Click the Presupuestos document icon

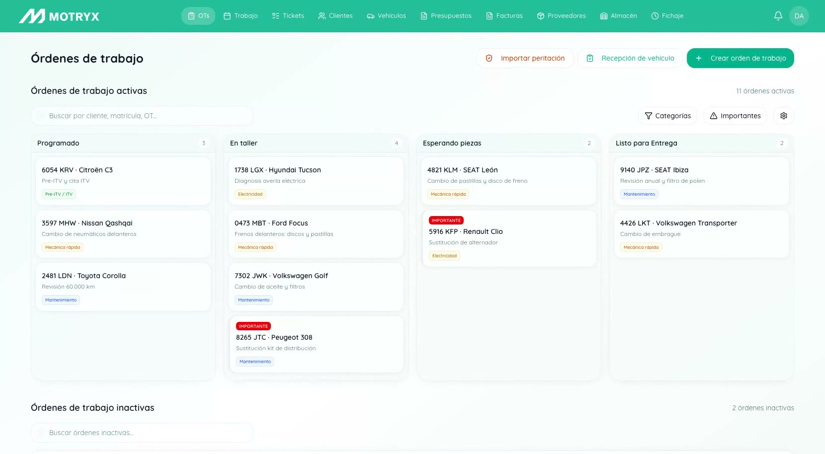[424, 16]
